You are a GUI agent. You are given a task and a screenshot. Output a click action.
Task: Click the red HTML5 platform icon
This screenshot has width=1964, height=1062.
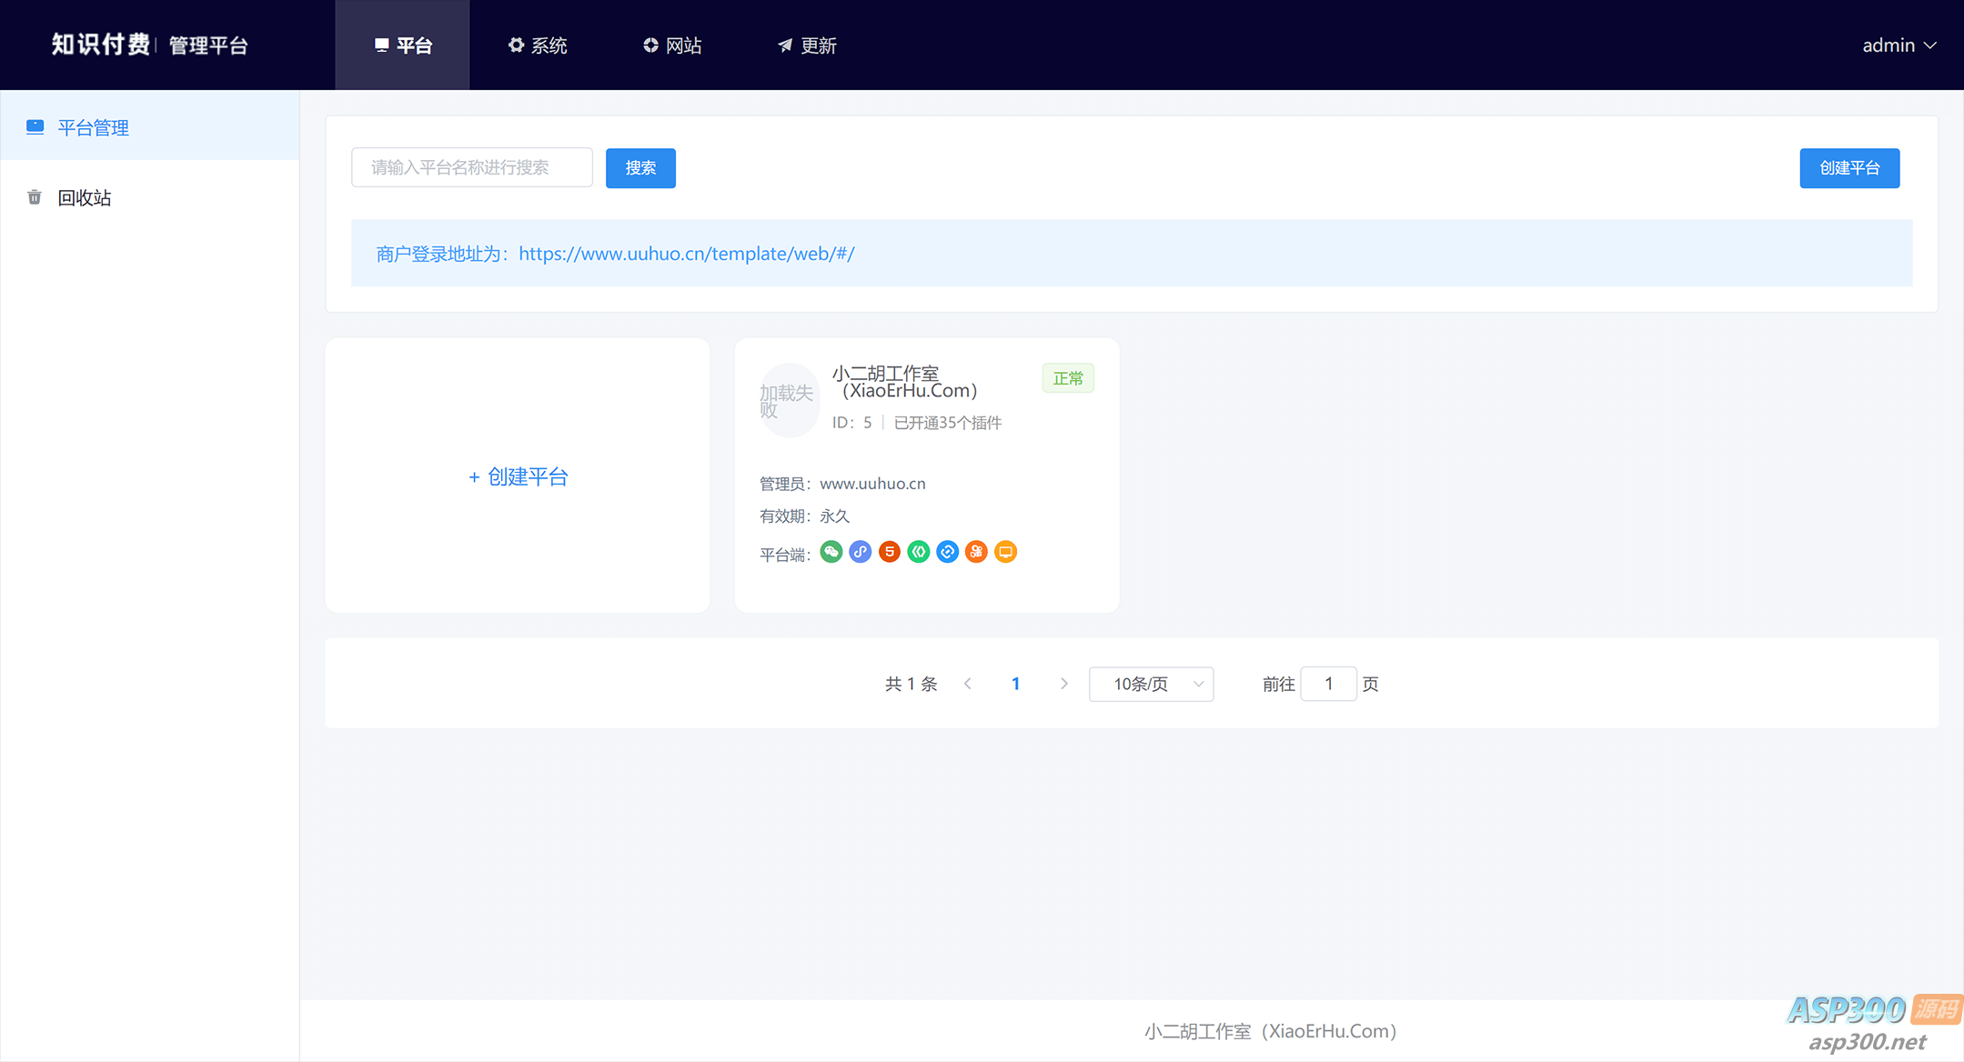click(x=889, y=552)
